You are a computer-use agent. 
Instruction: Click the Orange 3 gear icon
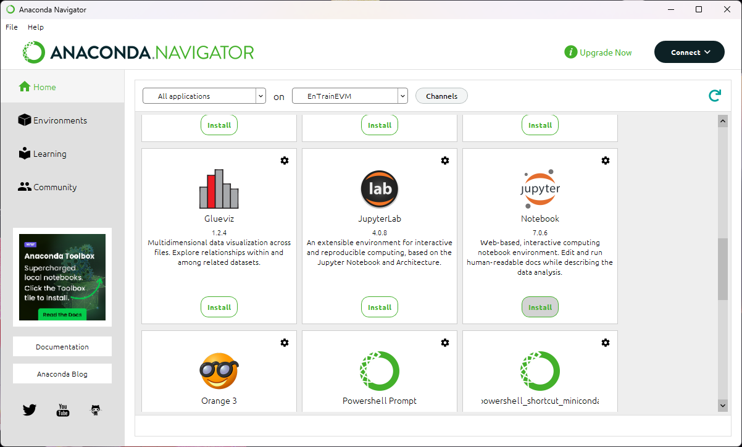pos(284,343)
